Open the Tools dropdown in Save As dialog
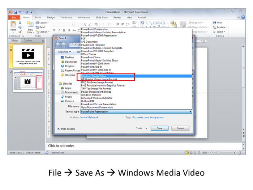 pos(141,128)
